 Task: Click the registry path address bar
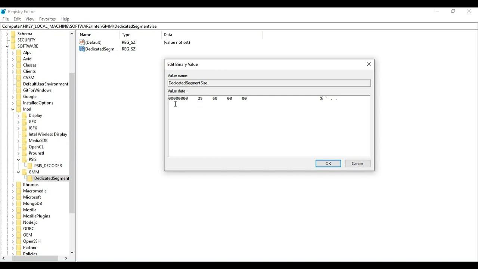(239, 27)
